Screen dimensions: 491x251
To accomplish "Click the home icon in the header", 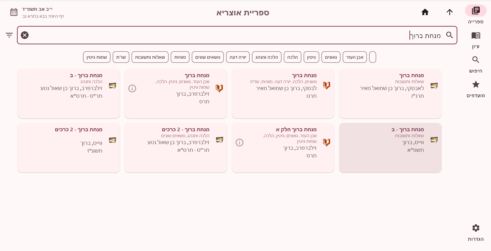I will tap(425, 12).
